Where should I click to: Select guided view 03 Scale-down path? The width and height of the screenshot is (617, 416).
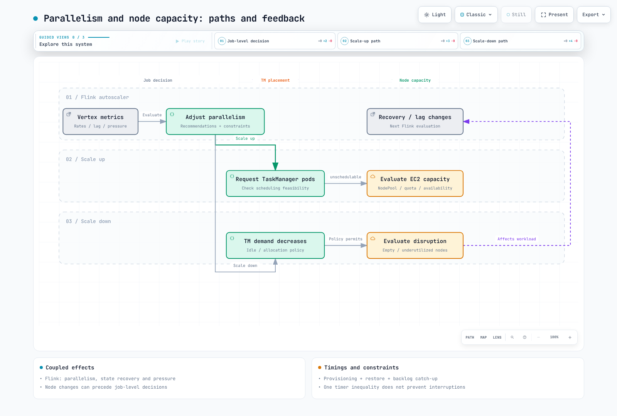521,41
